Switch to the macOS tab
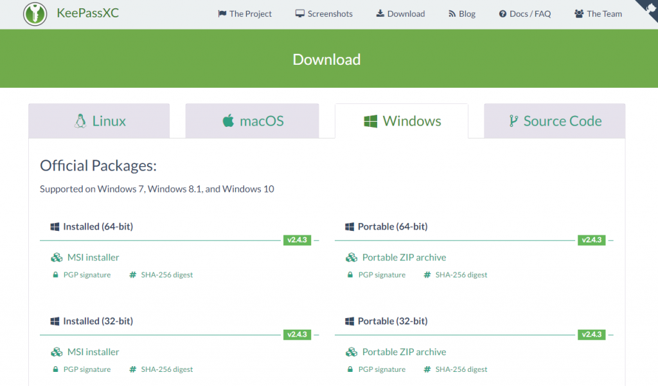The image size is (658, 386). click(x=252, y=121)
